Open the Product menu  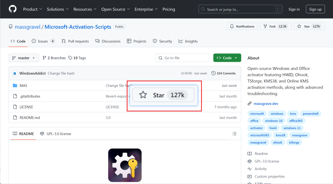point(32,9)
